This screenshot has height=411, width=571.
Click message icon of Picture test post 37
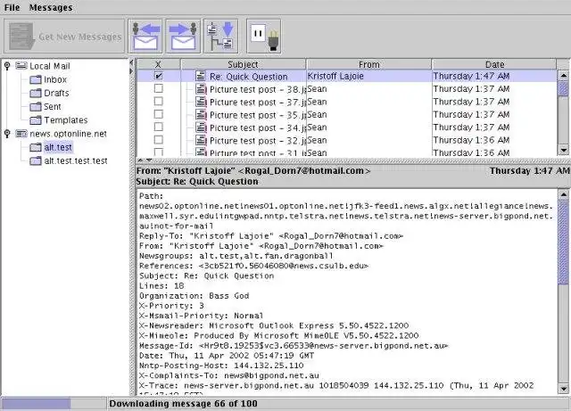tap(201, 102)
